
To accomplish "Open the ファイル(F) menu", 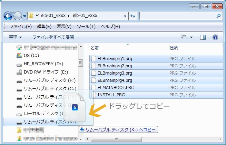I will click(x=20, y=27).
